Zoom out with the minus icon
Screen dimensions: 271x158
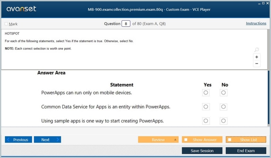[x=257, y=64]
